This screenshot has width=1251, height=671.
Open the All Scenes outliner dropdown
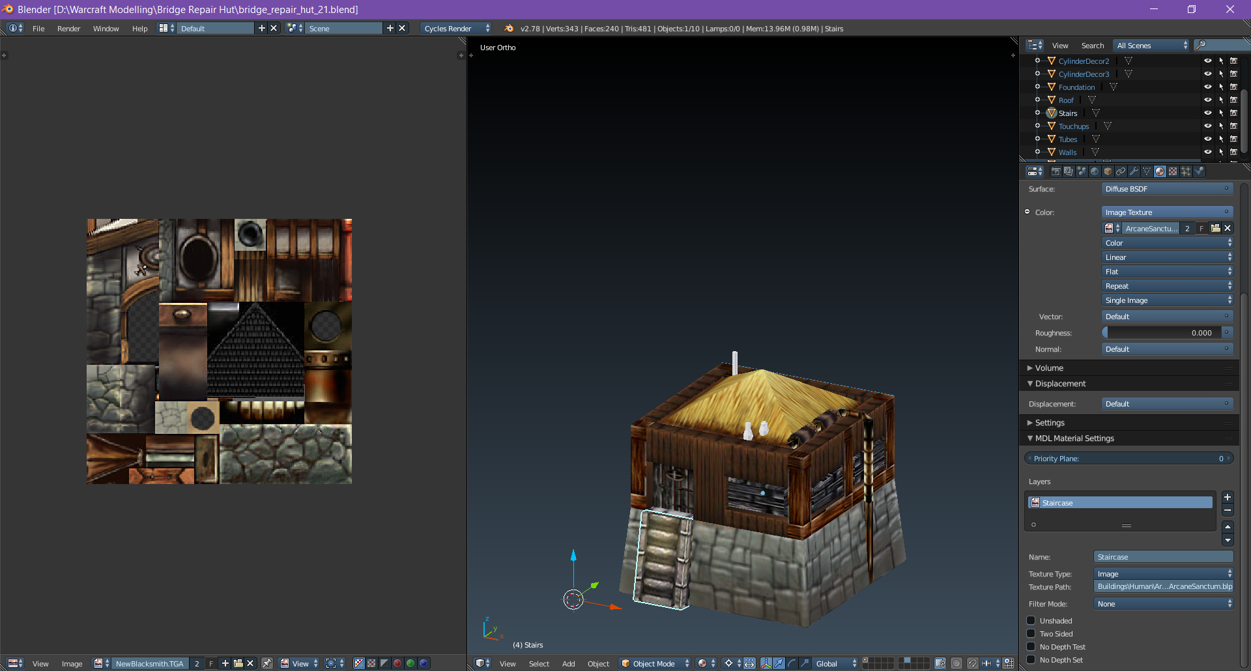point(1151,45)
